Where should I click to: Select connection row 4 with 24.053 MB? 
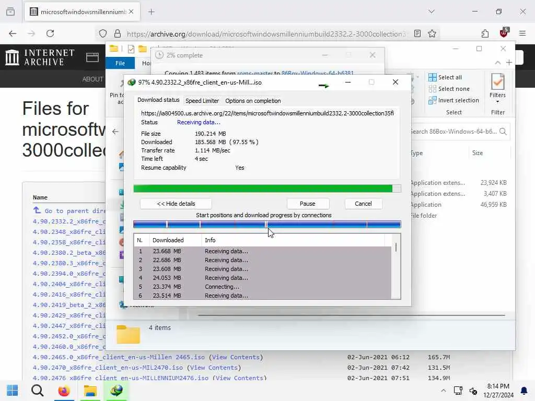pos(263,278)
